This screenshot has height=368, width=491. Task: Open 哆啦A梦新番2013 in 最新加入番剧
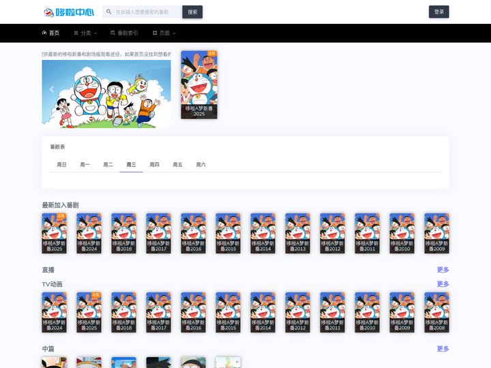297,233
